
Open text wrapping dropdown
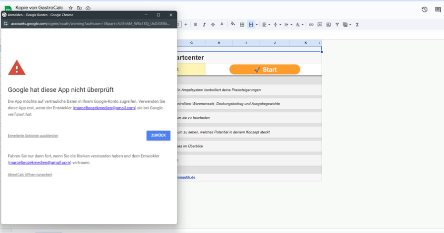click(288, 25)
